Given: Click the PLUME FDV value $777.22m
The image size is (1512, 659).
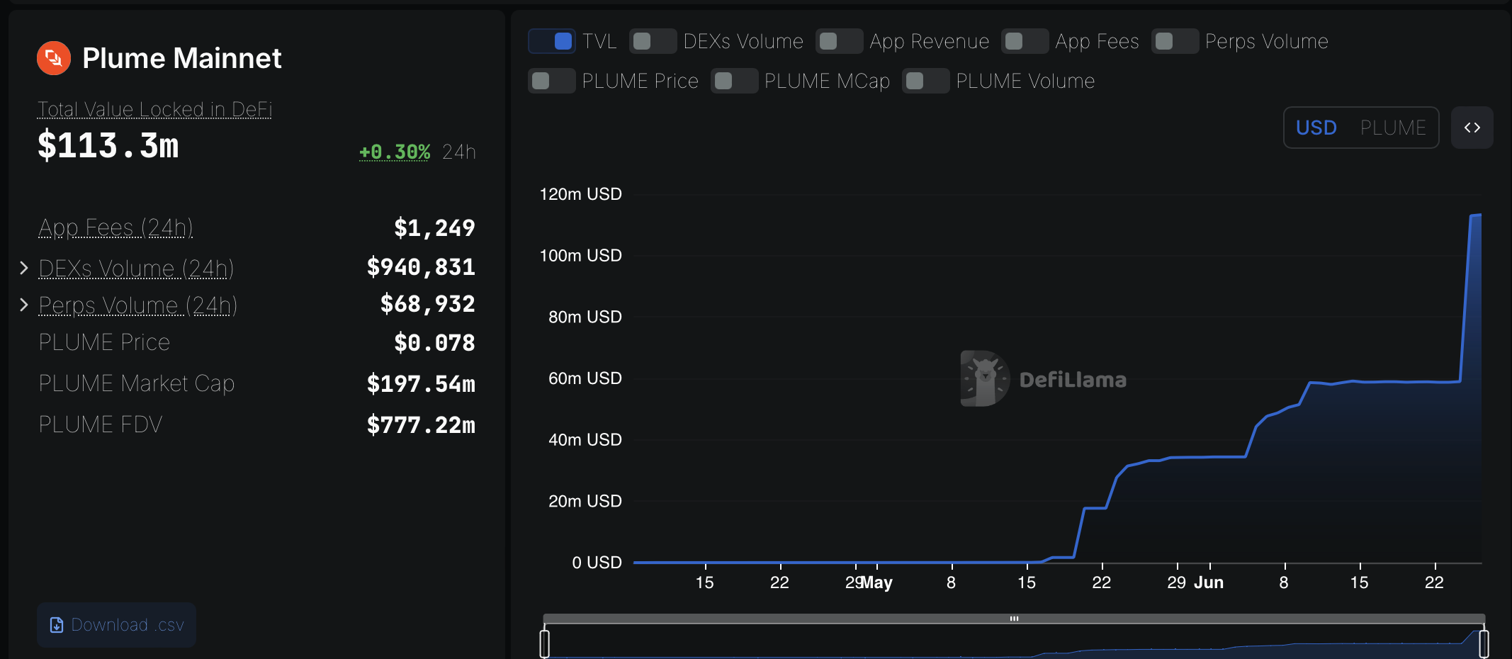Looking at the screenshot, I should pos(421,425).
